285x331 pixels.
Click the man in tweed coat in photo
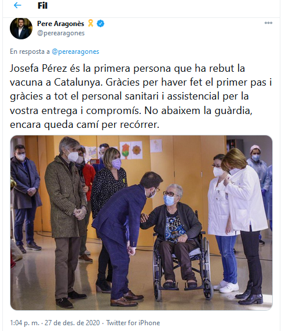[x=67, y=222]
